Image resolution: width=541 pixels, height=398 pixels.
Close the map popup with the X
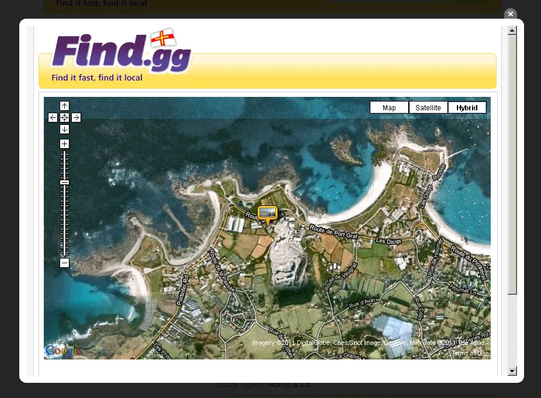click(511, 14)
